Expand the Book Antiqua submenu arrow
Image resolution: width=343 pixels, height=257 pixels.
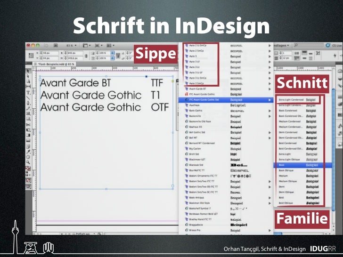[x=269, y=198]
